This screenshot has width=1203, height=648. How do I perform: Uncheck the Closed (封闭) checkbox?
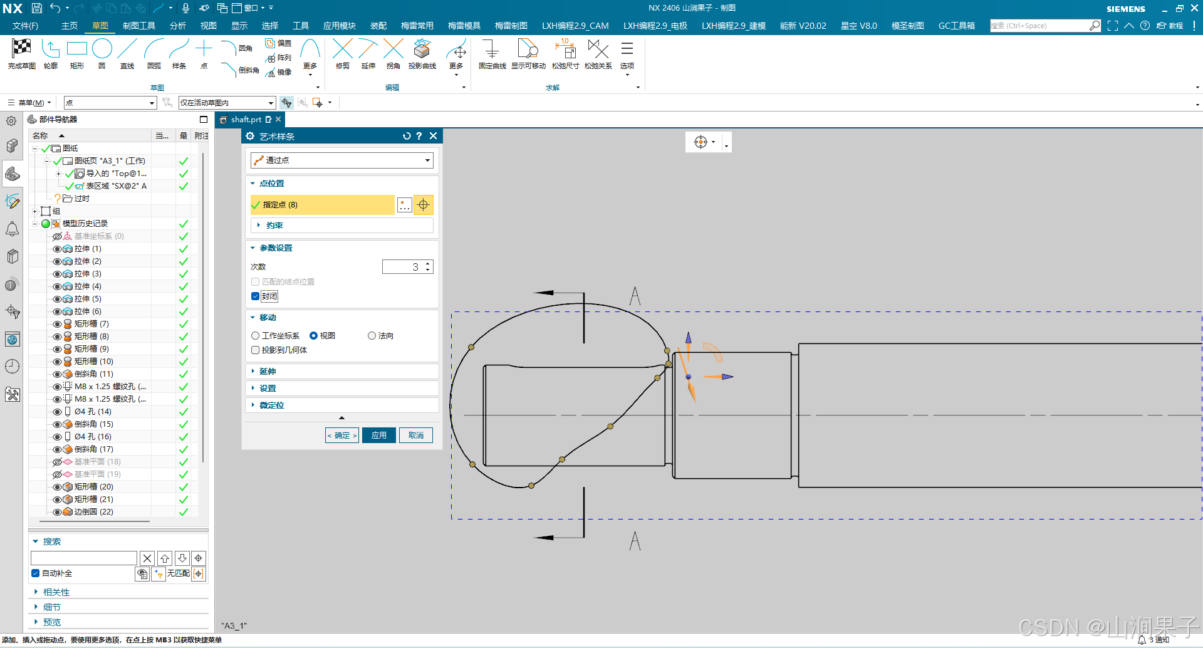point(255,296)
